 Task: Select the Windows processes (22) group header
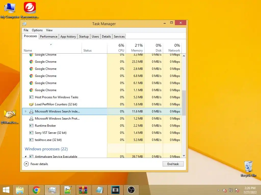click(46, 149)
